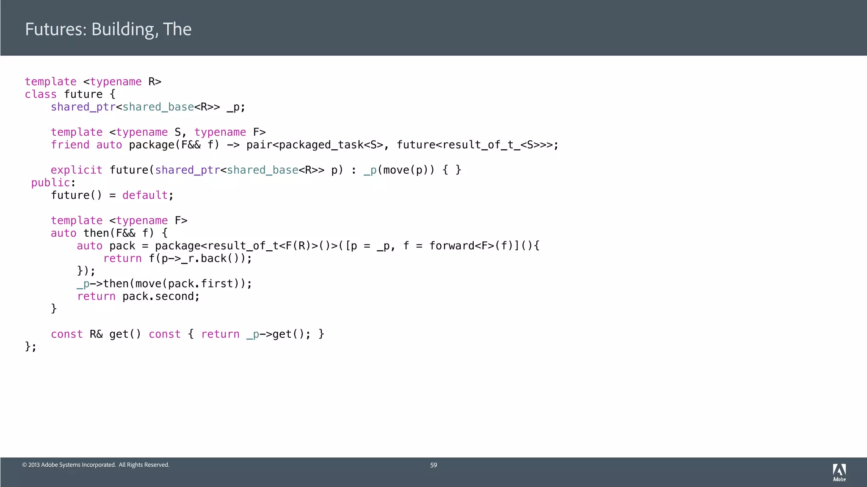Image resolution: width=867 pixels, height=487 pixels.
Task: Click the final closing '};' of class
Action: [x=30, y=347]
